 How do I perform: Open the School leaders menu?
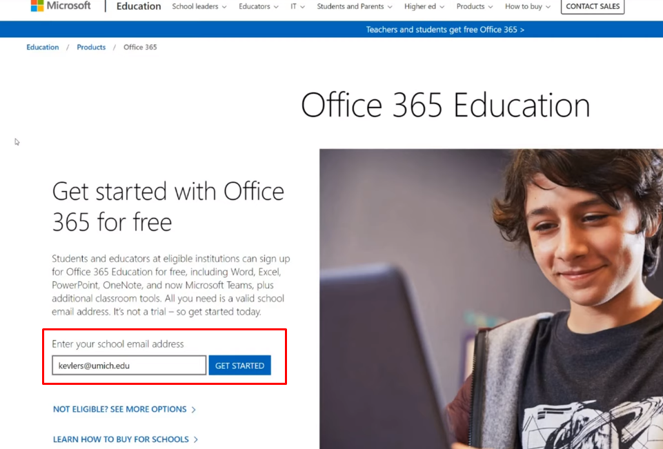click(199, 6)
